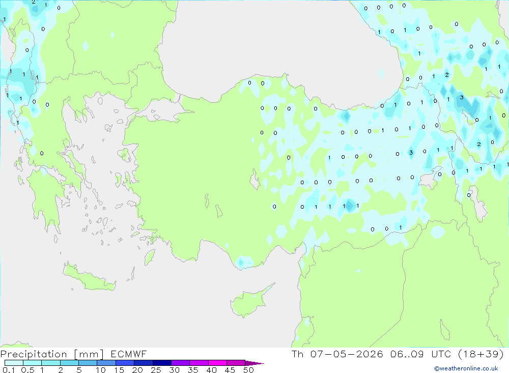The height and width of the screenshot is (373, 509).
Task: Click the '30' legend scale label
Action: point(174,370)
